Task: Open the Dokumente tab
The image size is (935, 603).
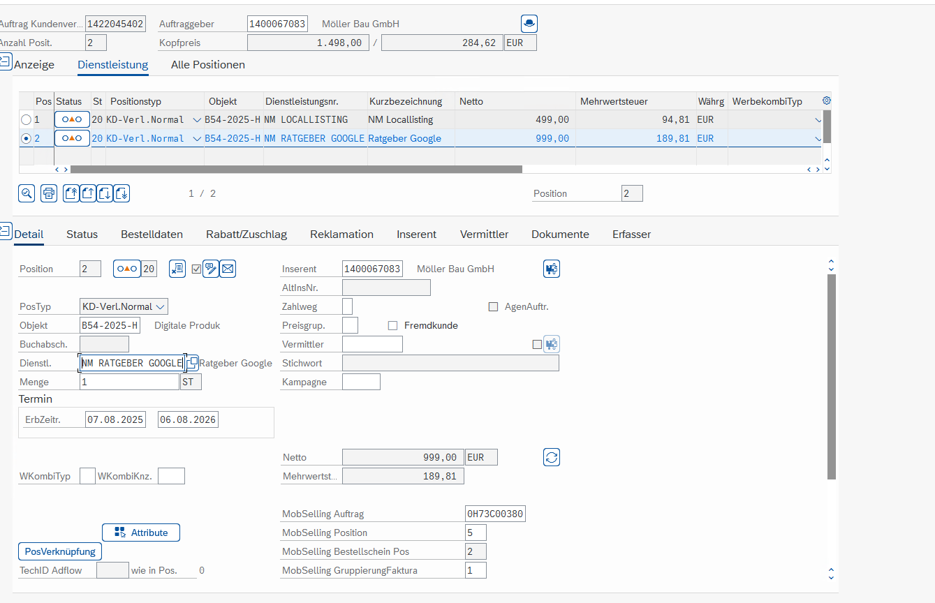Action: 560,234
